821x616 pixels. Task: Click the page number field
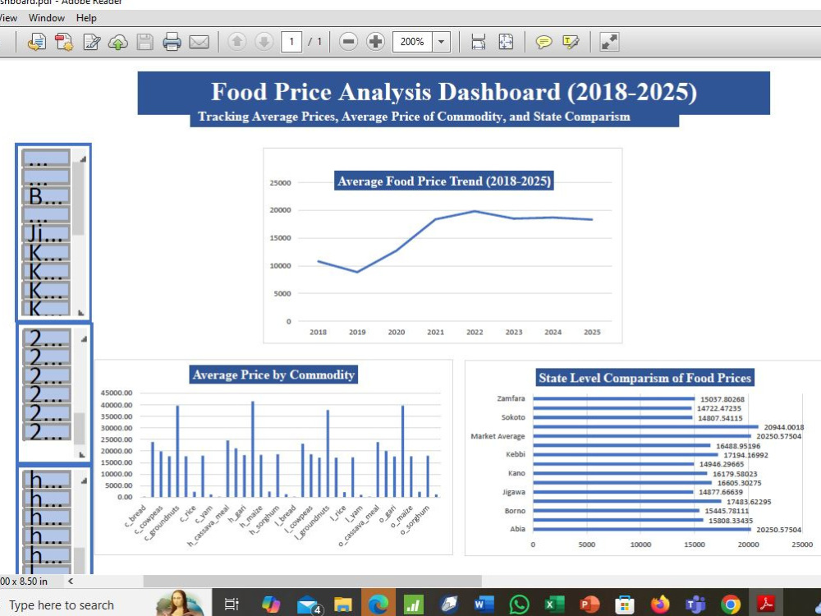(x=291, y=41)
